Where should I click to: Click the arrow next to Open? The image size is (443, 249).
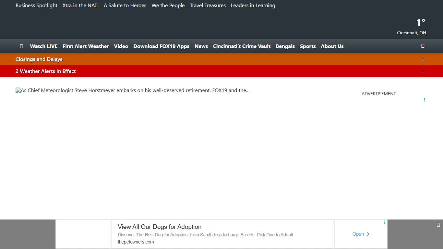(368, 234)
